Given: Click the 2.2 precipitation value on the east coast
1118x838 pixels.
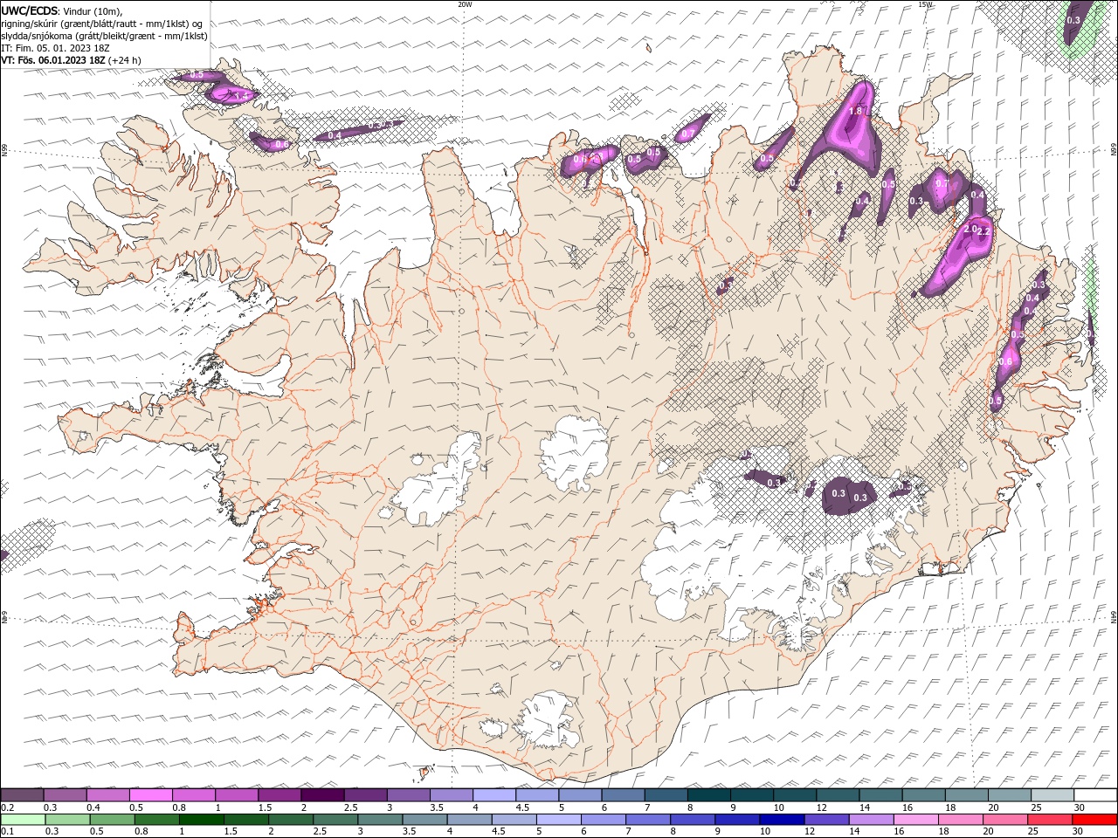Looking at the screenshot, I should pos(983,232).
